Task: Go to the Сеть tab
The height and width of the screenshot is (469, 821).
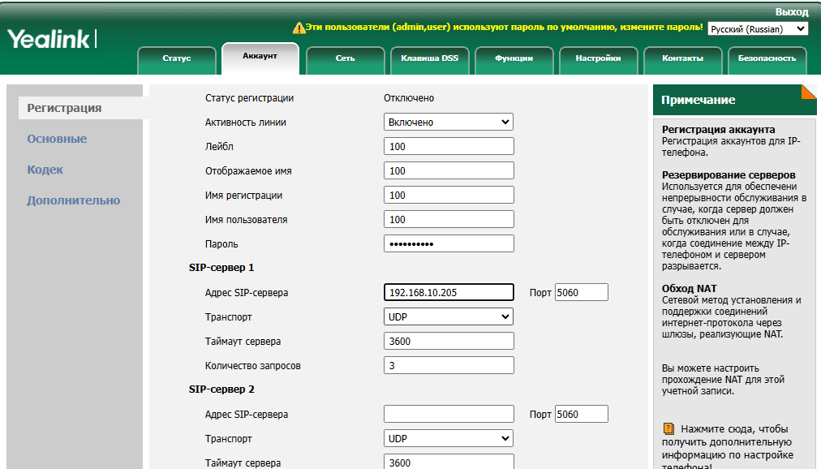Action: [x=345, y=58]
